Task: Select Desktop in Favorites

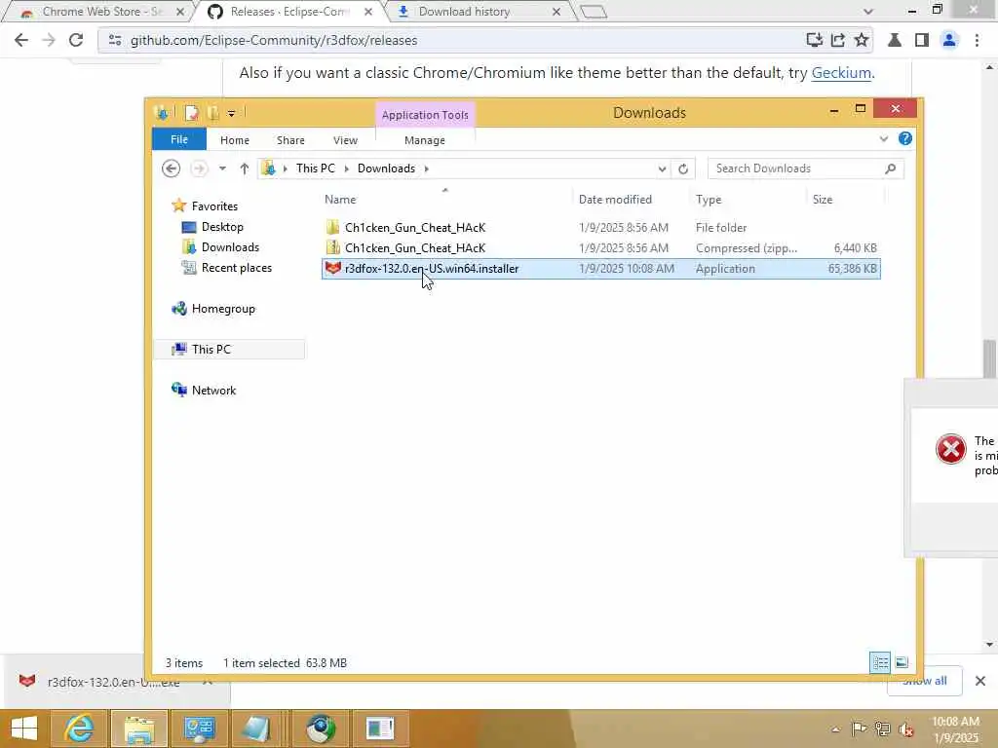Action: [222, 226]
